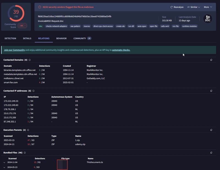Click the open-file tag
Screen dimensions: 220x170
(153, 26)
